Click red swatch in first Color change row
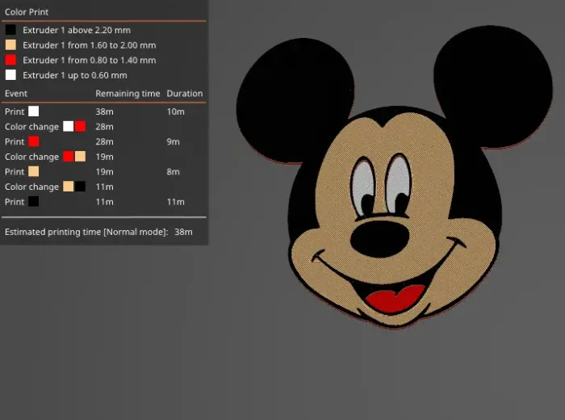The image size is (565, 420). [x=81, y=126]
